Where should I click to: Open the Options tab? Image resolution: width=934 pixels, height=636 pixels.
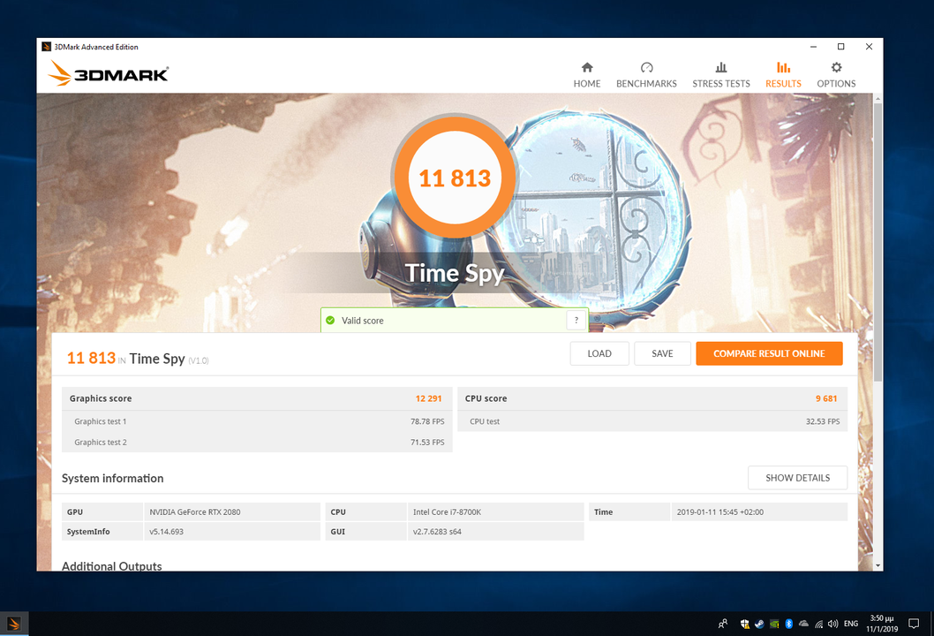point(836,75)
